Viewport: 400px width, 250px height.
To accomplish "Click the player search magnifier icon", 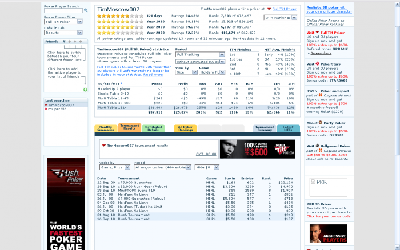I will 86,10.
